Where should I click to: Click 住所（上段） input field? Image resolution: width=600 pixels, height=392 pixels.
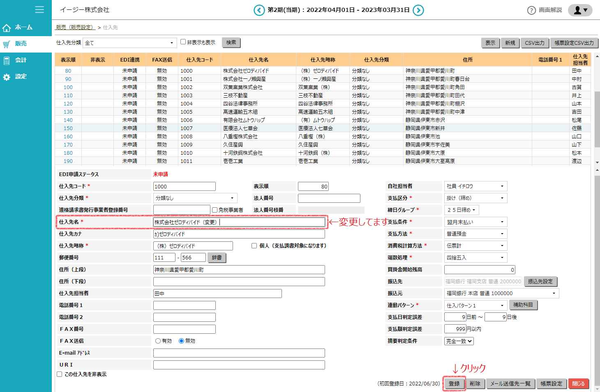(x=239, y=270)
